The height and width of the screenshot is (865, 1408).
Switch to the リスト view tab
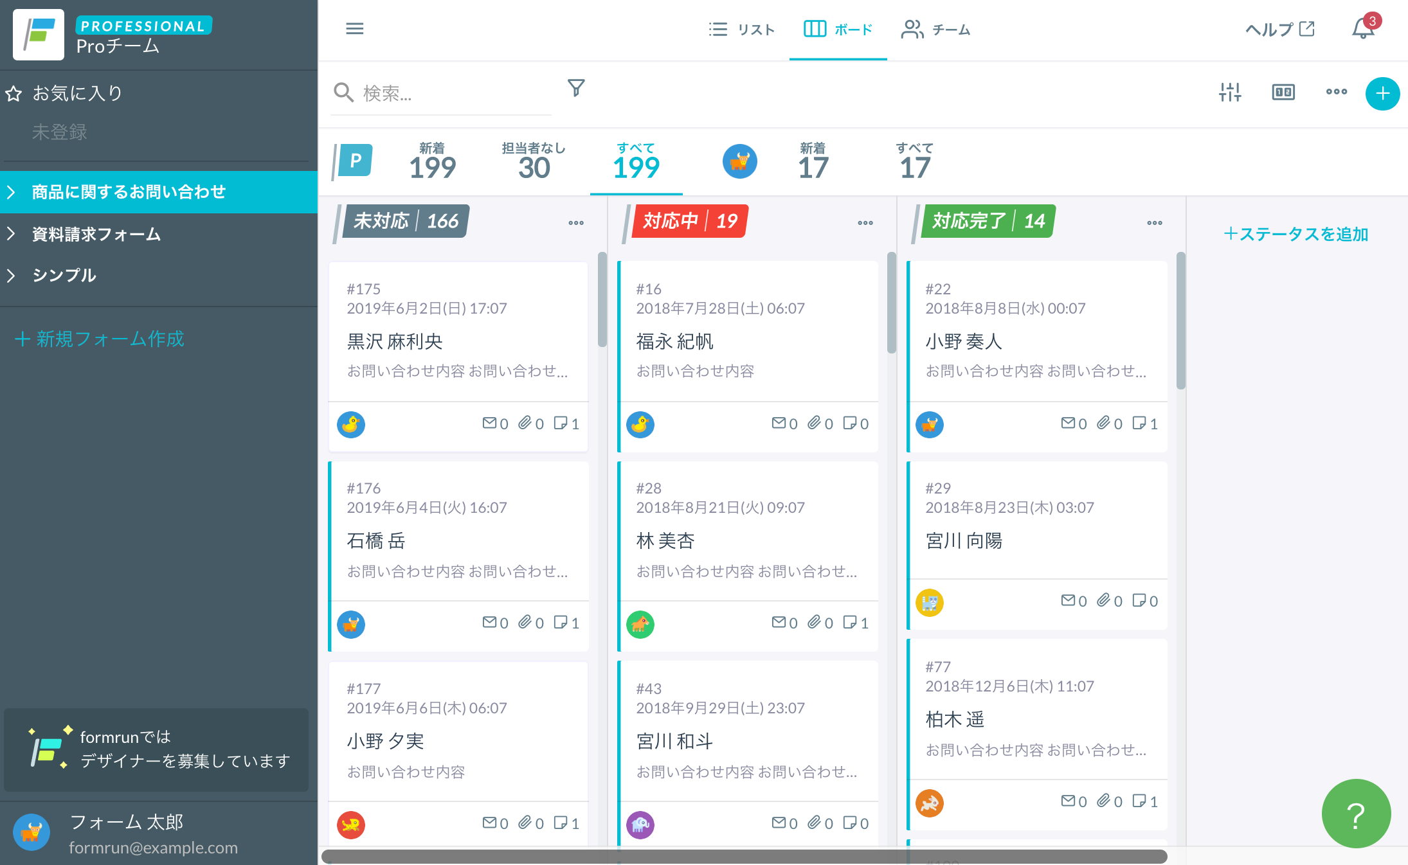pyautogui.click(x=741, y=30)
